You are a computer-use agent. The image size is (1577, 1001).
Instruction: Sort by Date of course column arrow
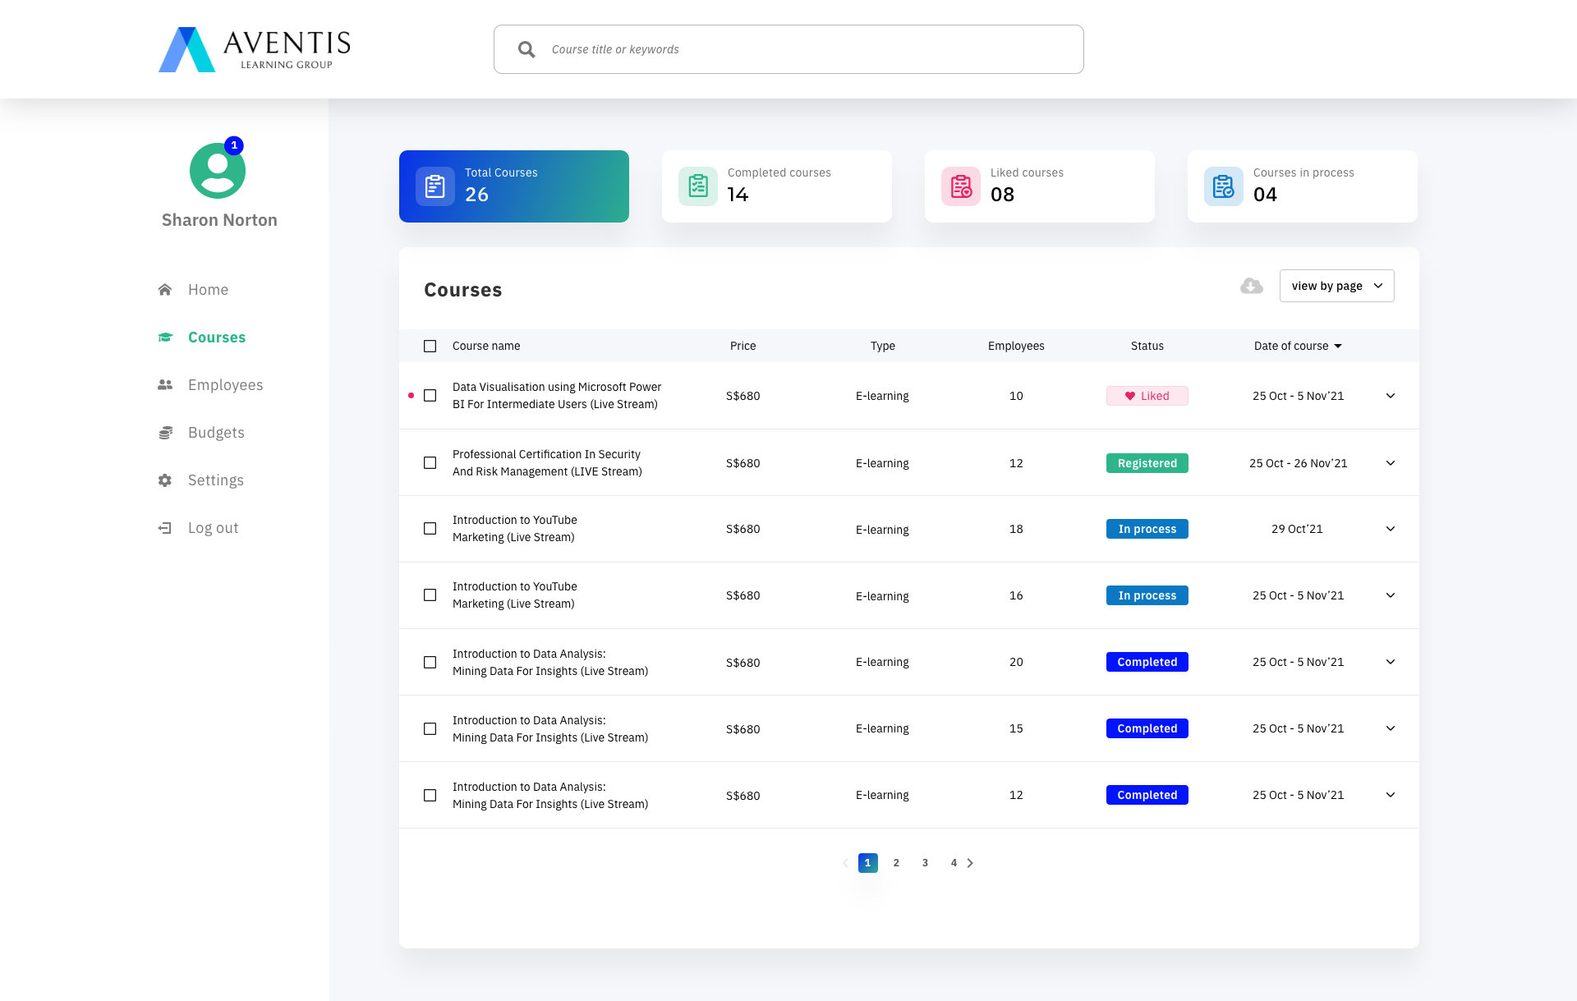click(1338, 346)
